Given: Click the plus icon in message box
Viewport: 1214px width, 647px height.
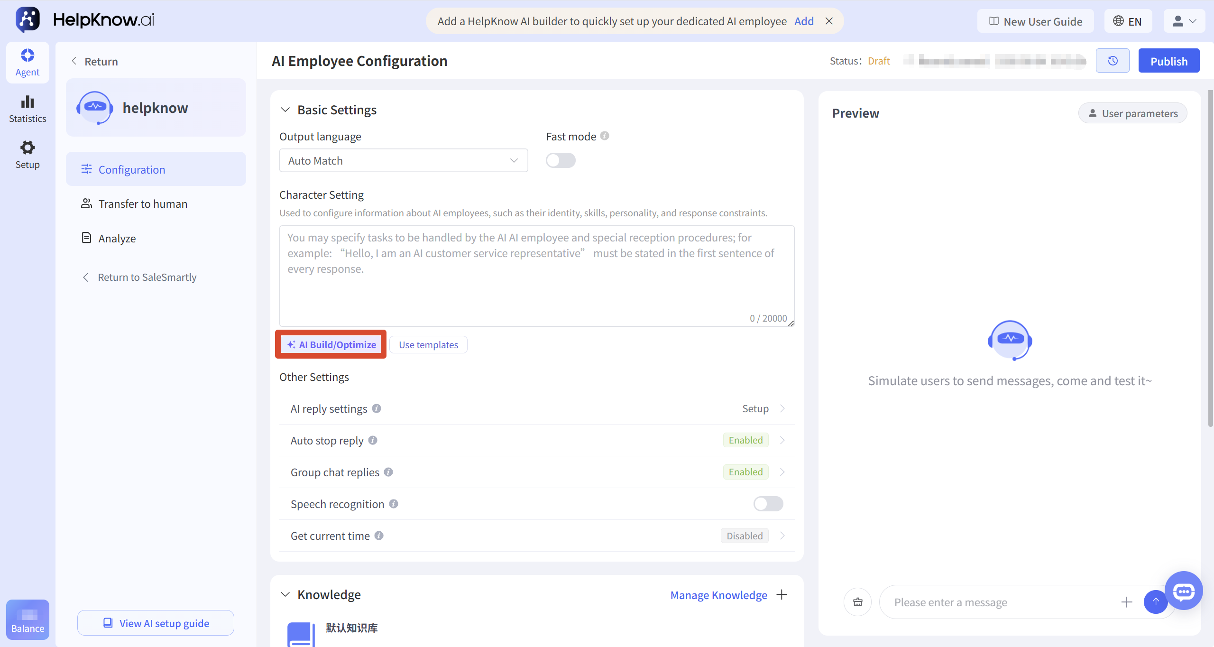Looking at the screenshot, I should pos(1127,602).
